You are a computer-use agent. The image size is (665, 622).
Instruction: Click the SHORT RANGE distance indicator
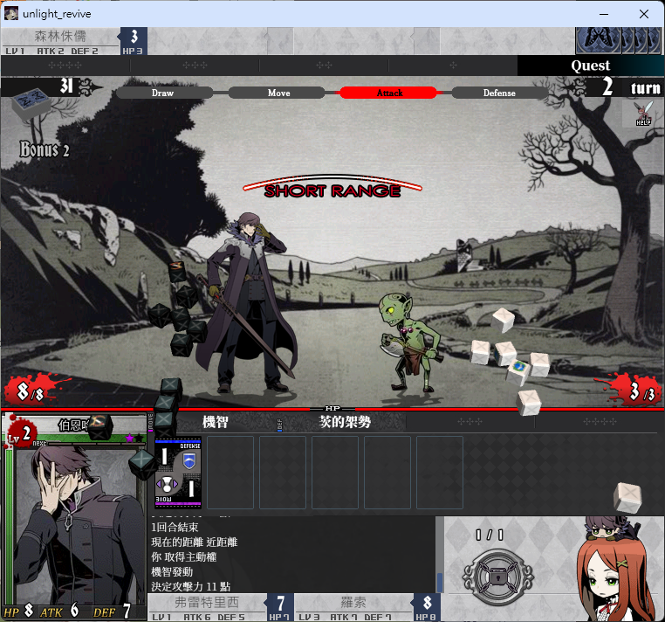[x=332, y=187]
